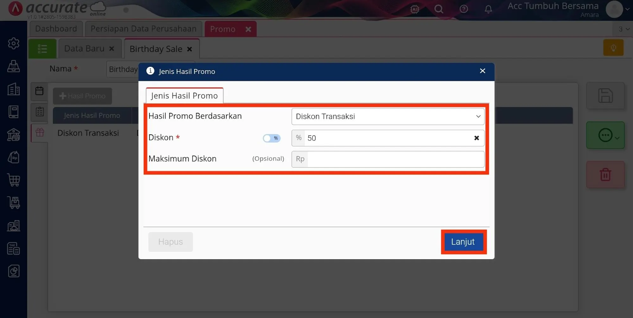This screenshot has width=633, height=318.
Task: Select the Birthday Sale tab
Action: [x=156, y=49]
